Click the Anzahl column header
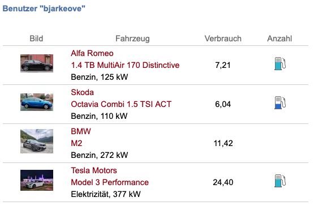The height and width of the screenshot is (210, 318). 280,38
